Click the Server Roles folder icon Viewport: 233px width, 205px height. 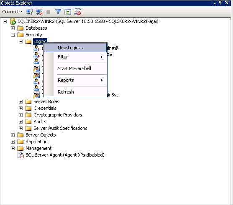pyautogui.click(x=28, y=101)
